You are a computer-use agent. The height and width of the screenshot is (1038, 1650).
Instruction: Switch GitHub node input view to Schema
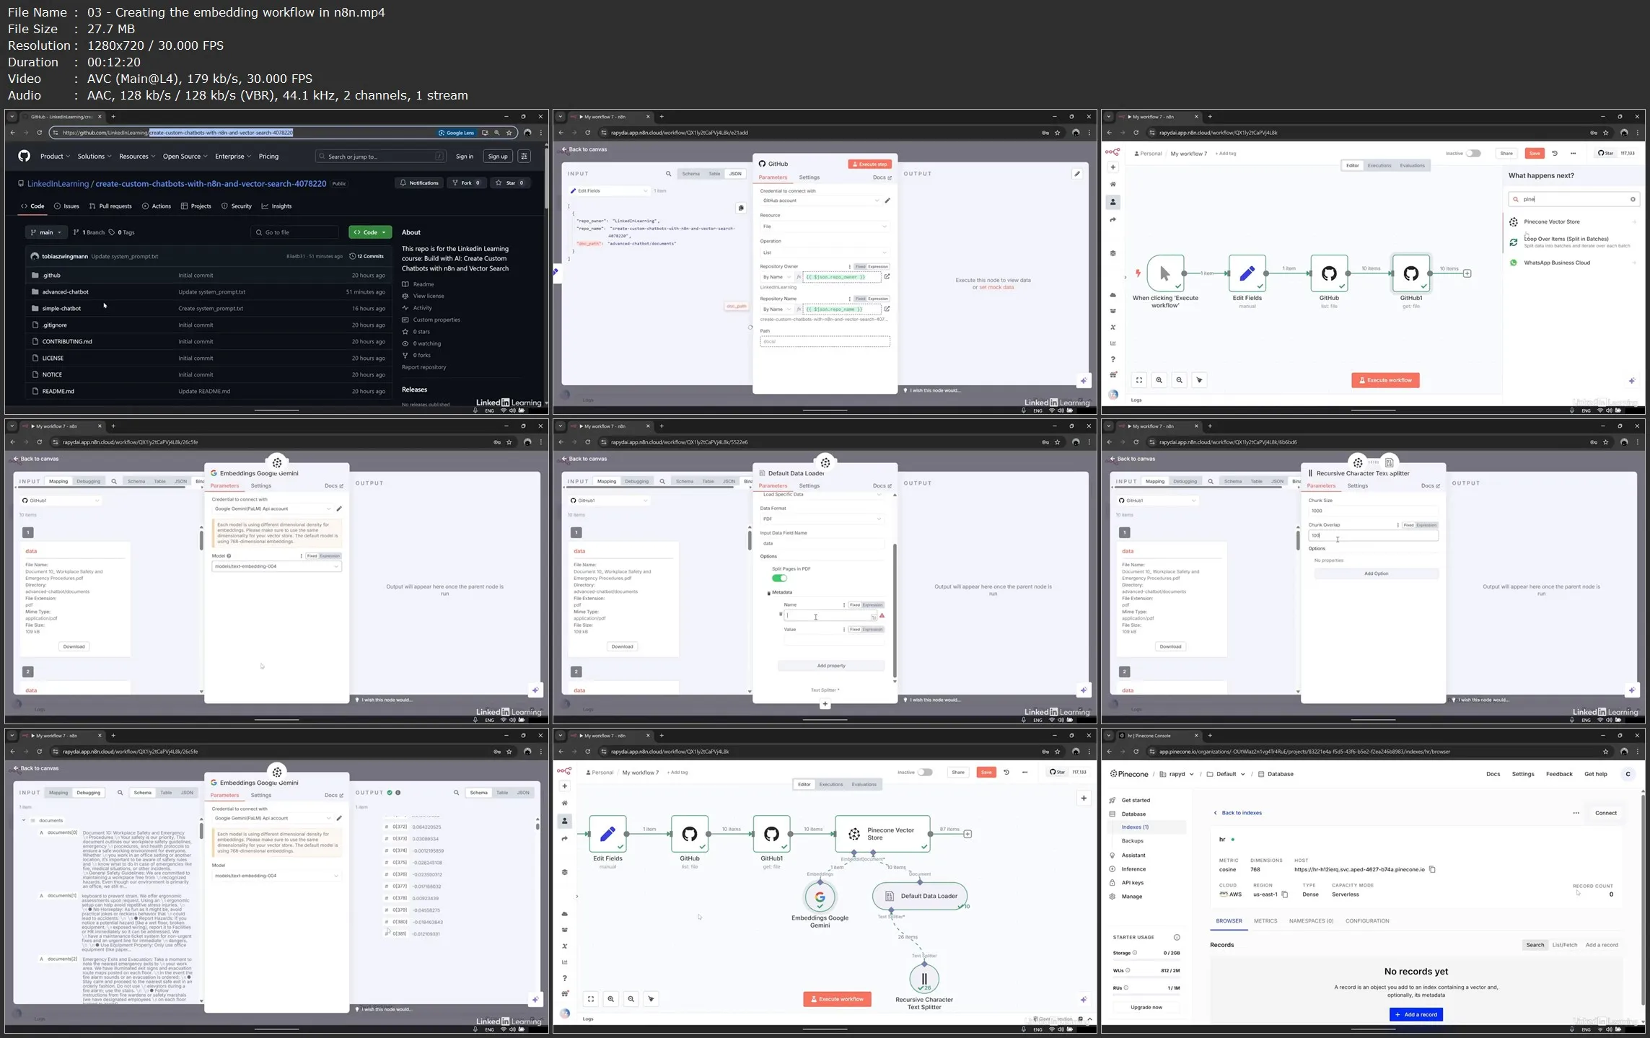(x=690, y=174)
